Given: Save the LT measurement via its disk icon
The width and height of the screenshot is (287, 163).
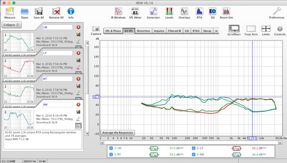Looking at the screenshot, I should pyautogui.click(x=78, y=60).
